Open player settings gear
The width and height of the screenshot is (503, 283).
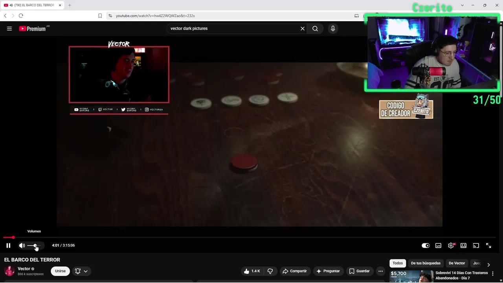[451, 246]
